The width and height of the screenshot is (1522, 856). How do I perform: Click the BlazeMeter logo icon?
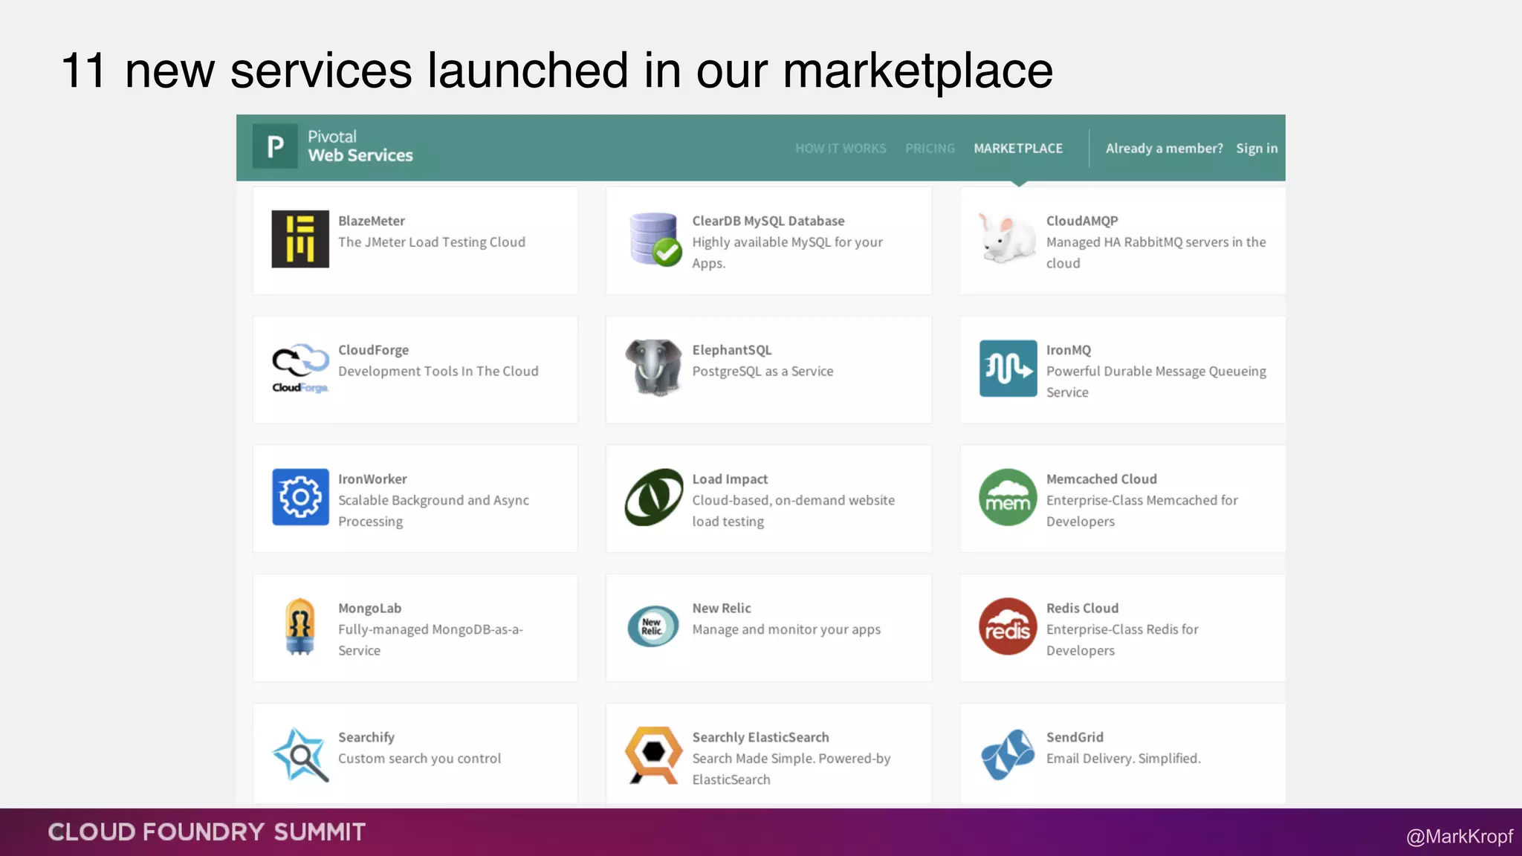pos(300,239)
